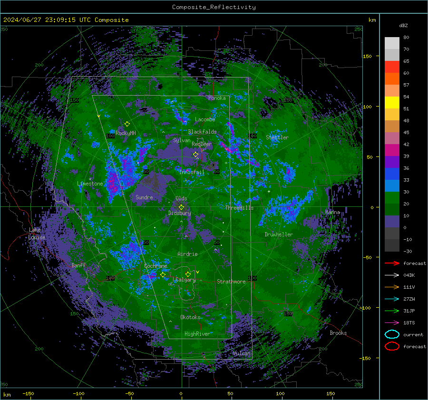Viewport: 428px width, 400px height.
Task: Click the white 04DK arrow legend
Action: (392, 275)
